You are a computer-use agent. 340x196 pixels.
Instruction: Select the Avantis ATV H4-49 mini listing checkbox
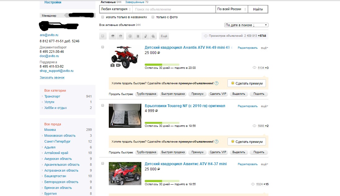[x=103, y=47]
